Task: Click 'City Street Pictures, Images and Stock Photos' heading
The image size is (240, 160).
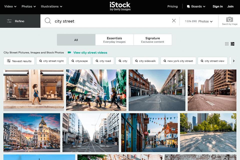Action: pyautogui.click(x=34, y=52)
